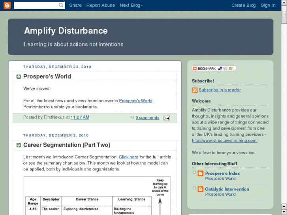Click Subscribe in a reader link
Viewport: 287px width, 215px height.
[x=219, y=90]
